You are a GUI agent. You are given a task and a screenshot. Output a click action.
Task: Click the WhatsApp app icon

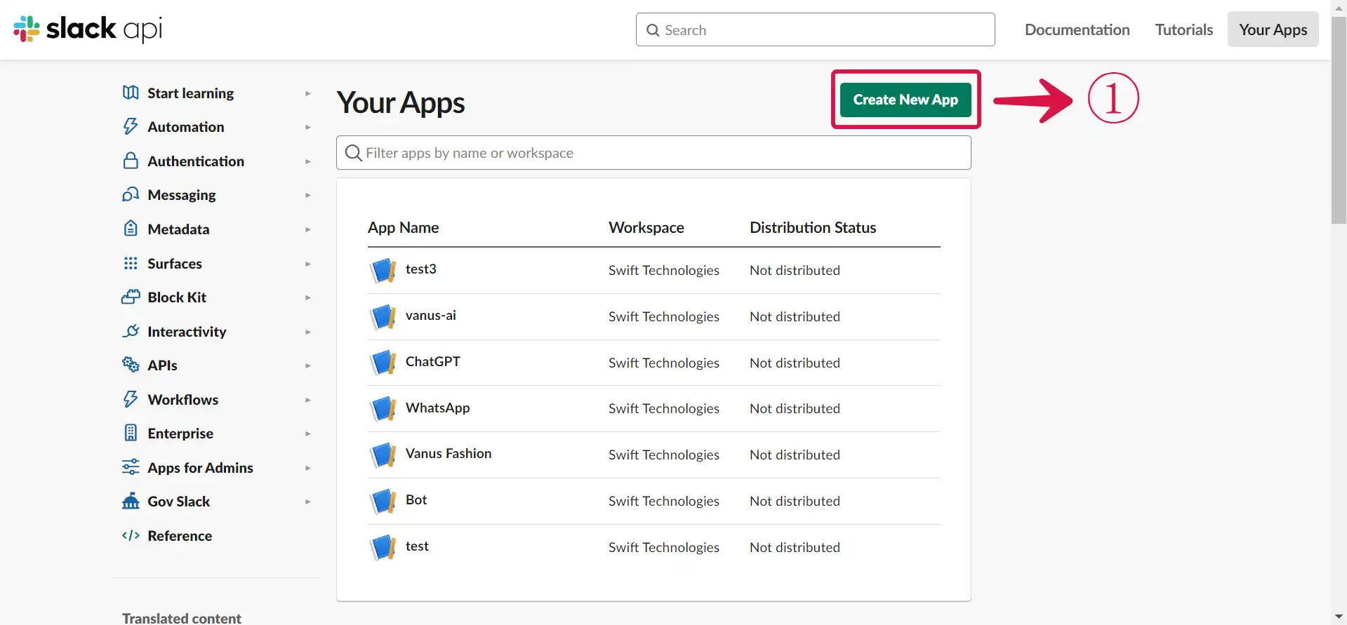[383, 408]
